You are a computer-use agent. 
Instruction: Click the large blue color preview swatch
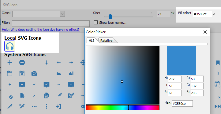(182, 60)
